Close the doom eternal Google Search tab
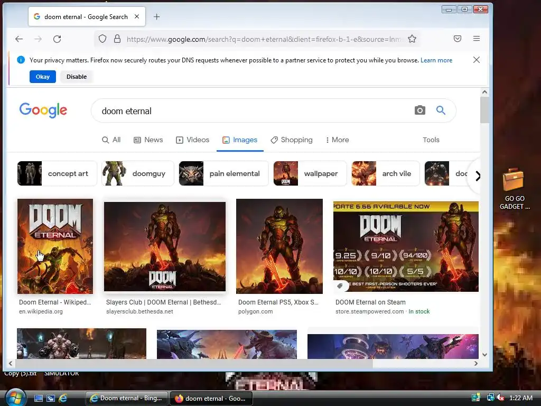 click(137, 16)
